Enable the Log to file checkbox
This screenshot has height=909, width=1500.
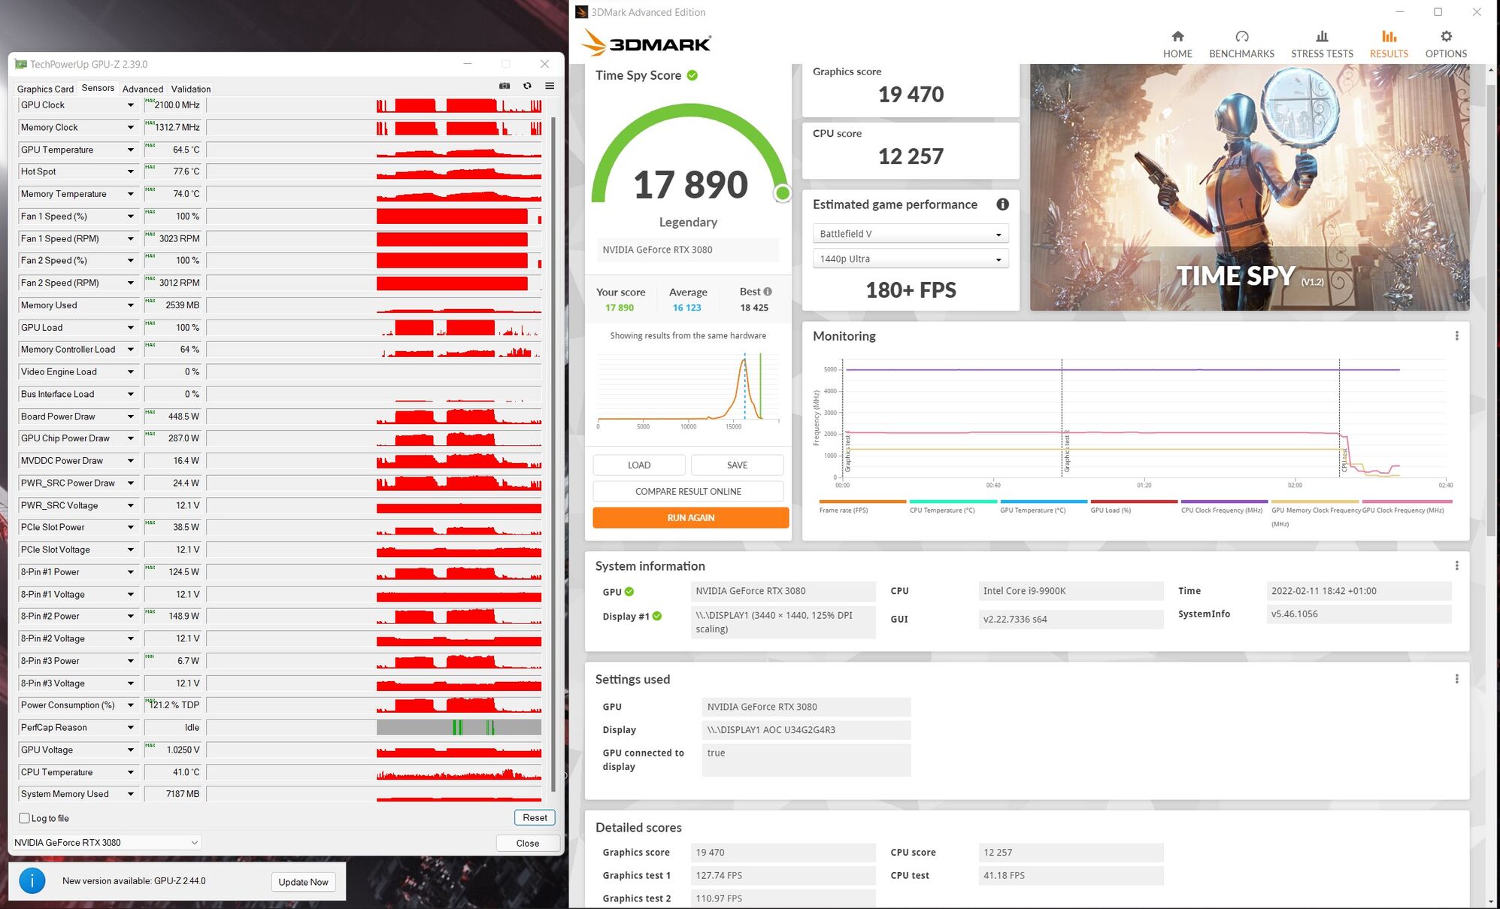click(25, 818)
